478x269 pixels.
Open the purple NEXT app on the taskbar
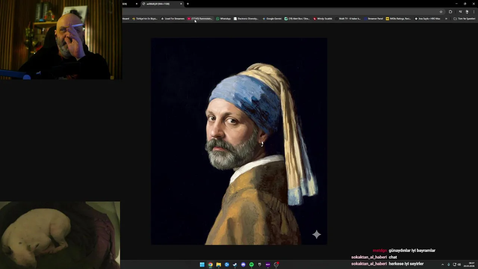pyautogui.click(x=268, y=265)
